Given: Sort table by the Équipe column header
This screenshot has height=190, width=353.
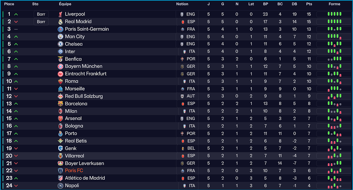Looking at the screenshot, I should [65, 4].
